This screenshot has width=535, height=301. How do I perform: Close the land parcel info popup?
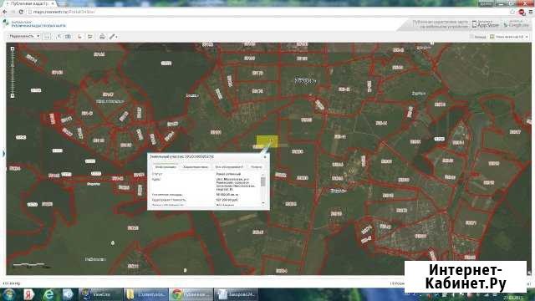point(265,156)
